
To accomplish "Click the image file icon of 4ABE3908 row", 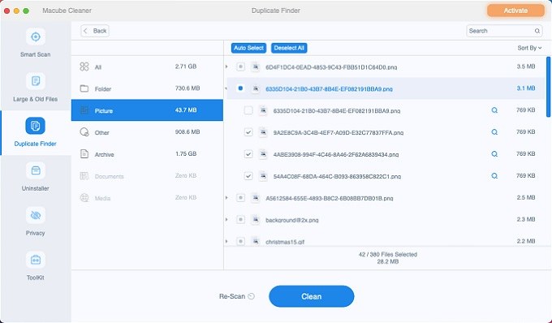I will [x=263, y=154].
